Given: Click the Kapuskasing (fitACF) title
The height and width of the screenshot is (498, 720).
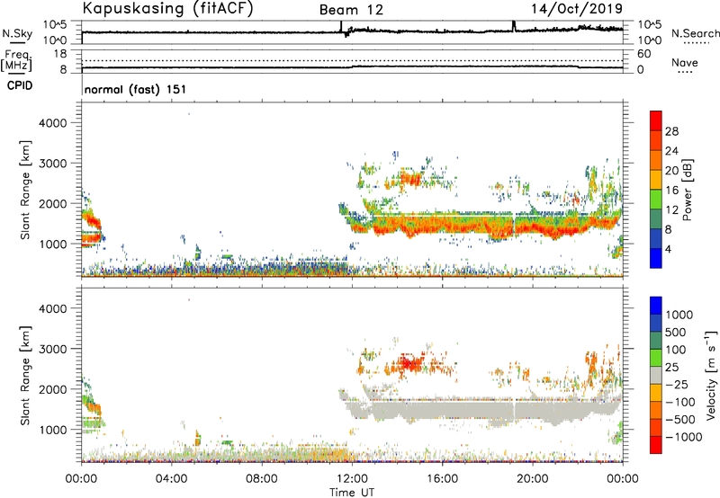Looking at the screenshot, I should click(167, 8).
